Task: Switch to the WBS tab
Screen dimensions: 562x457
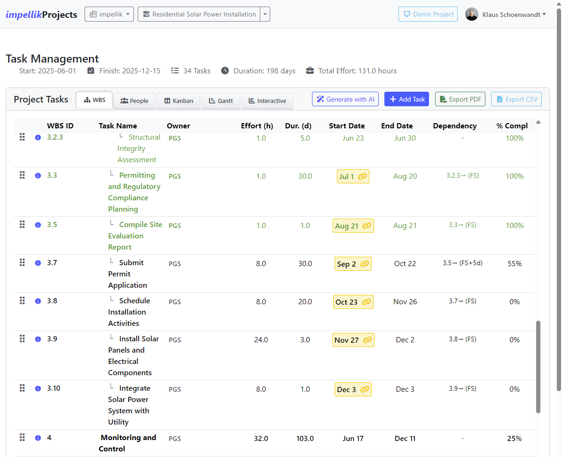Action: pos(94,100)
